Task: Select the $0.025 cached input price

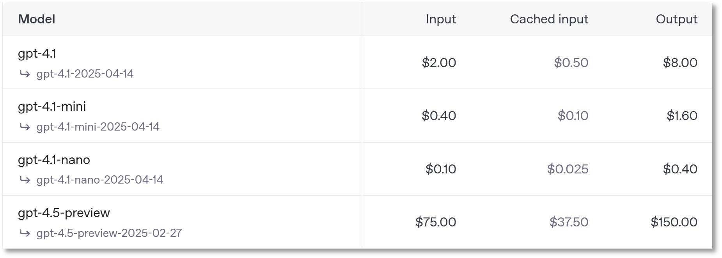Action: 568,169
